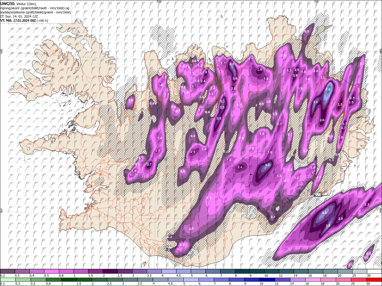Select the darkest green rain swatch labeled 1

[69, 280]
